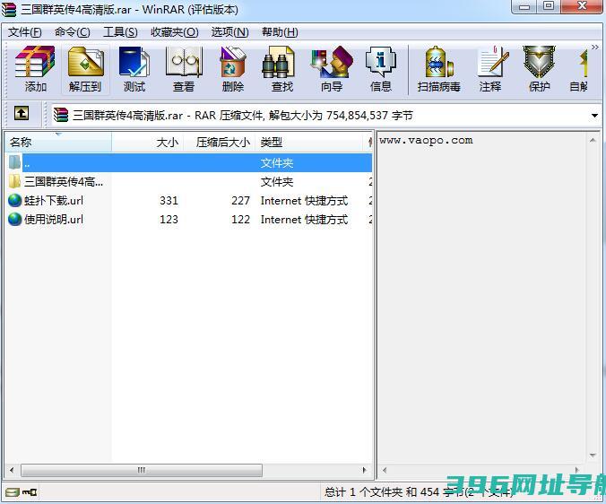The width and height of the screenshot is (606, 504).
Task: Show archive Info (信息)
Action: [381, 69]
